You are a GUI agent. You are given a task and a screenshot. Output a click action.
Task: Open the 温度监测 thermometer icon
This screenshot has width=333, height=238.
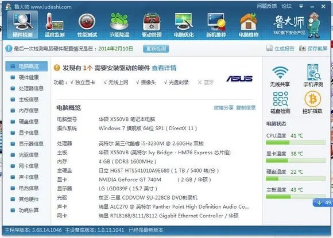tap(55, 25)
